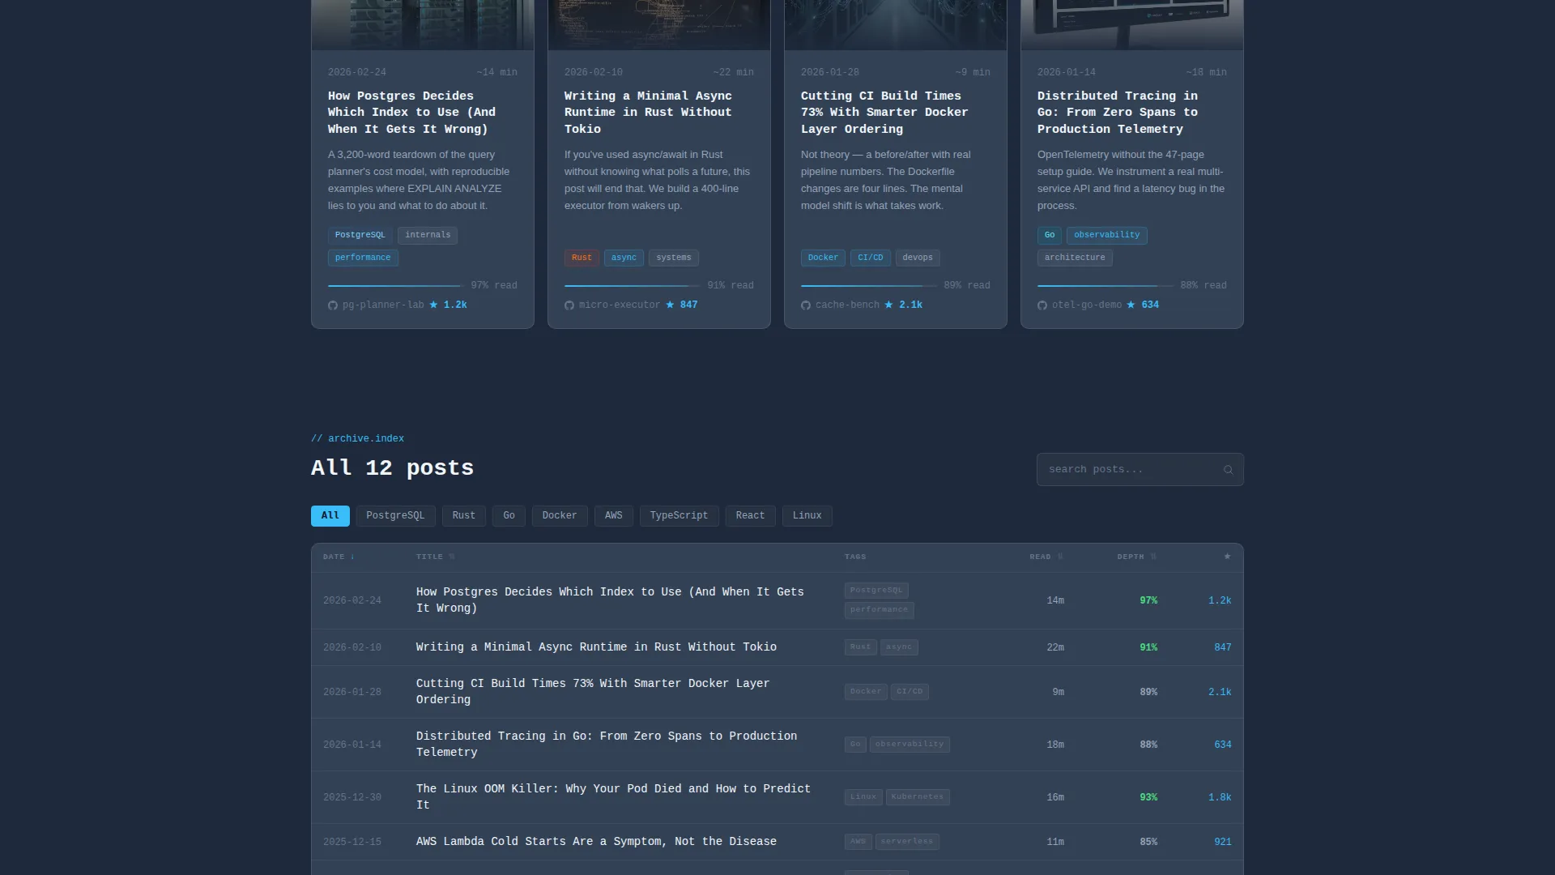The image size is (1555, 875).
Task: Click star icon next to 634 on otel-go-demo card
Action: pos(1131,305)
